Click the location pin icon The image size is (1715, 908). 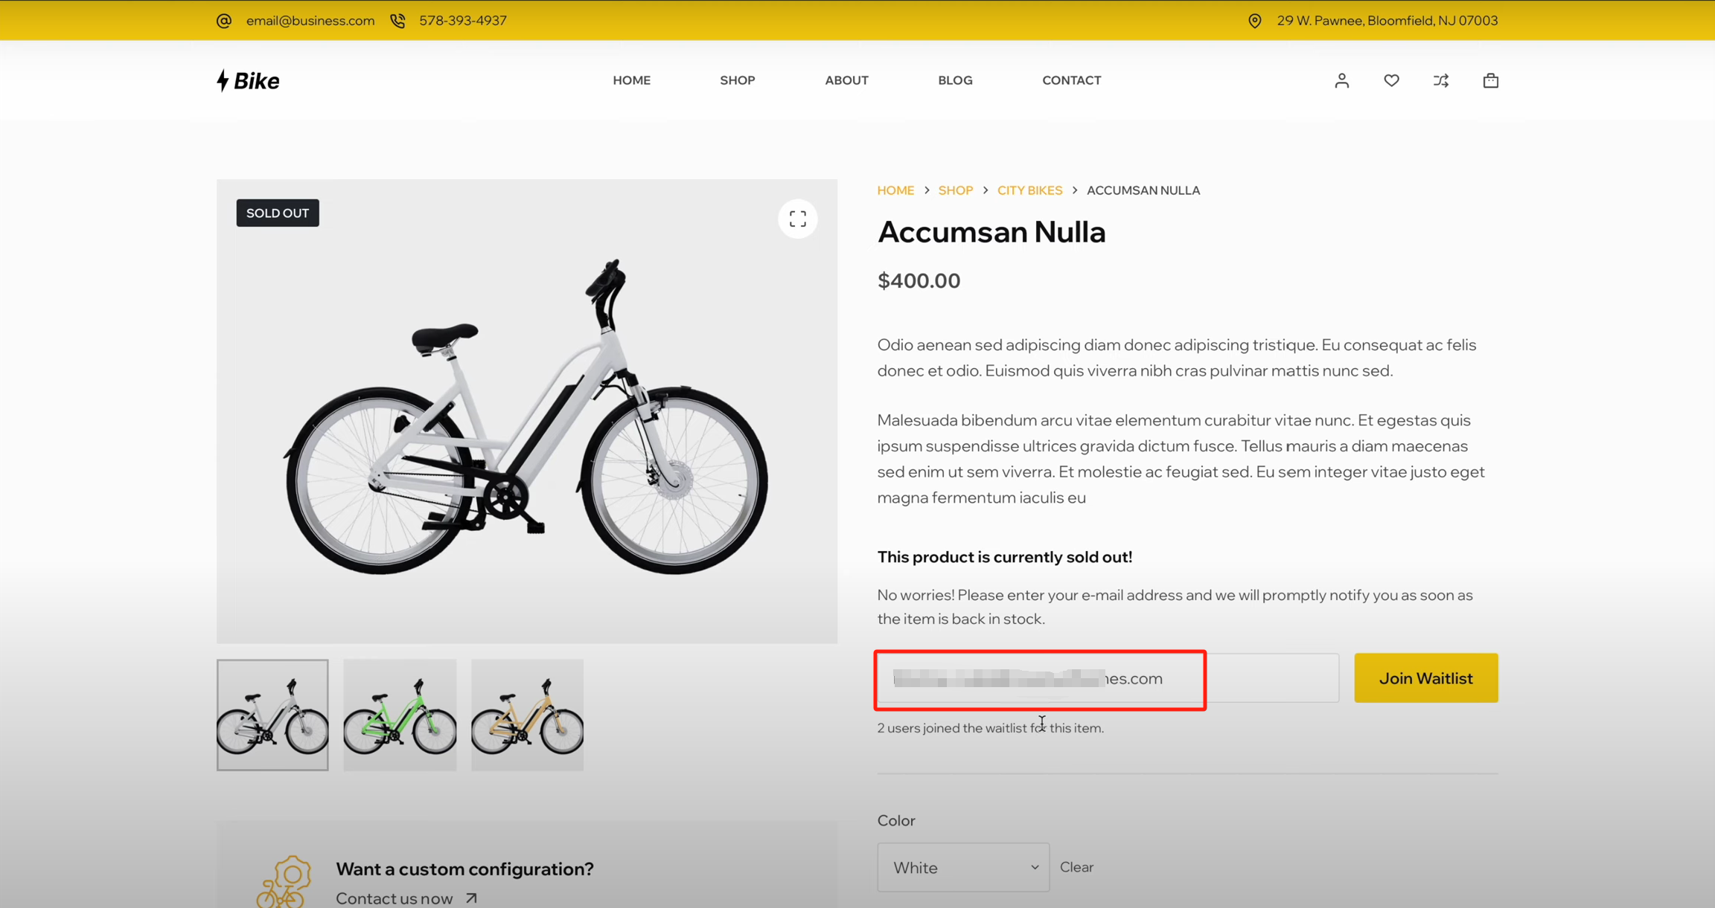[1255, 21]
